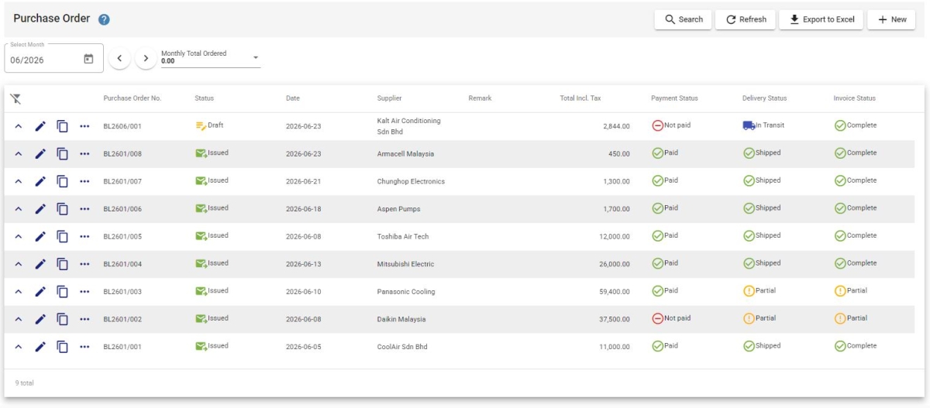Collapse row BL2601/005 with chevron
Screen dimensions: 930x408
[19, 236]
